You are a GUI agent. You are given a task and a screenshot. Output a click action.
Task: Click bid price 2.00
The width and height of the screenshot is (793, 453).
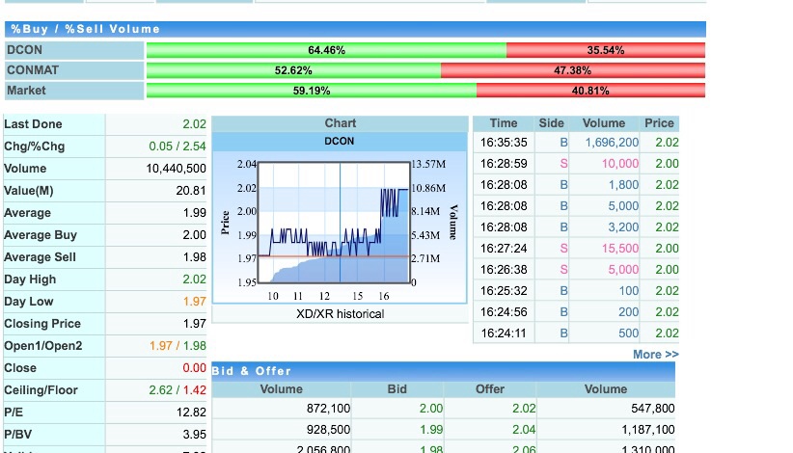(x=431, y=409)
